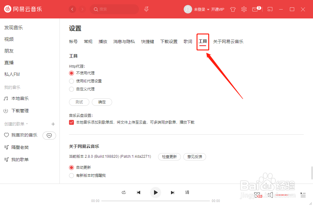313x206 pixels.
Task: Open the 下载设置 tab
Action: [x=169, y=41]
